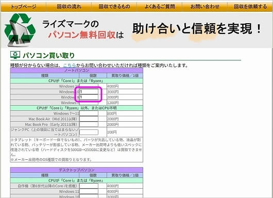Image resolution: width=273 pixels, height=198 pixels.
Task: Open 回収を依頼する menu item
Action: point(250,7)
